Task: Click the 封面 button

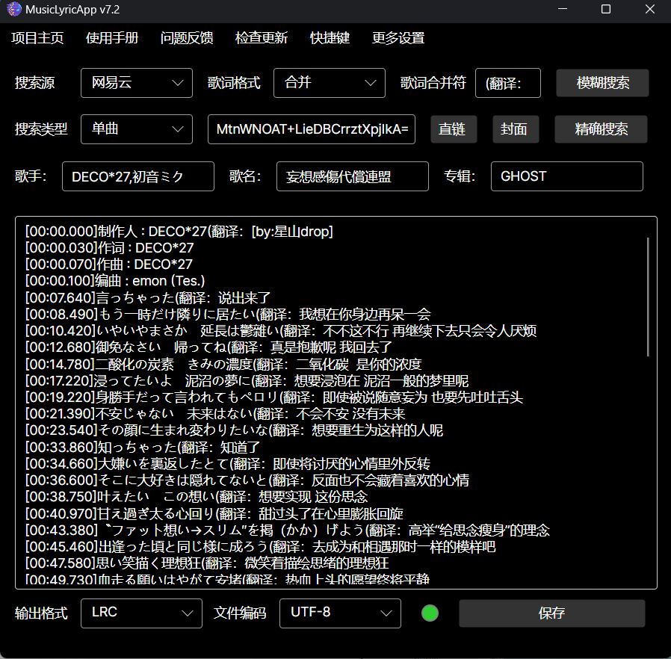Action: (516, 129)
